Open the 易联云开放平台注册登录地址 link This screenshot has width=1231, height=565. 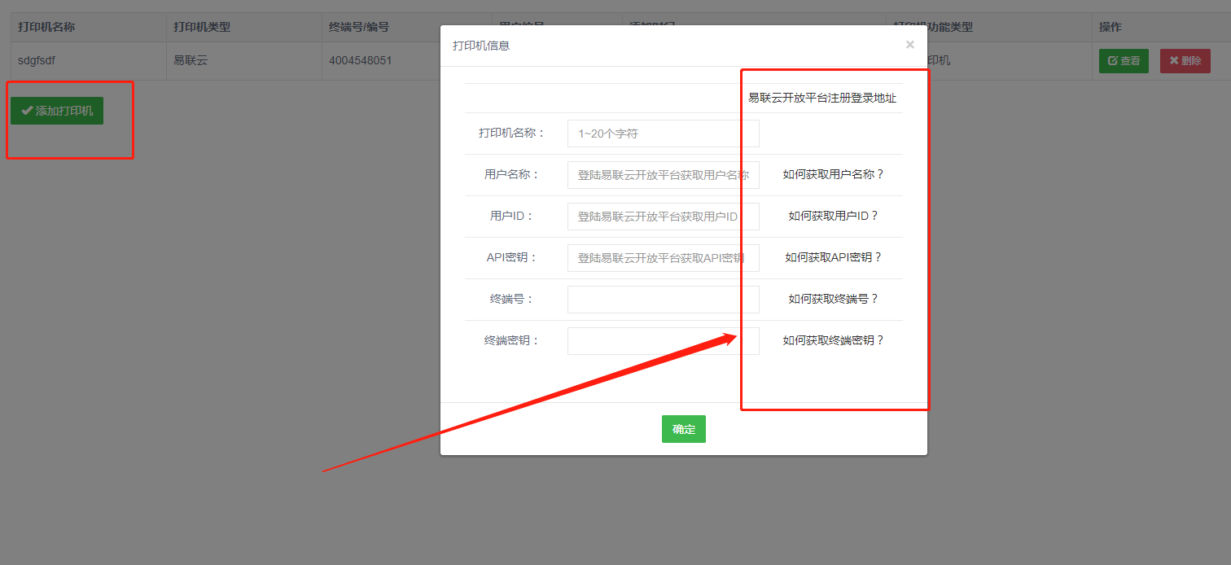[821, 98]
